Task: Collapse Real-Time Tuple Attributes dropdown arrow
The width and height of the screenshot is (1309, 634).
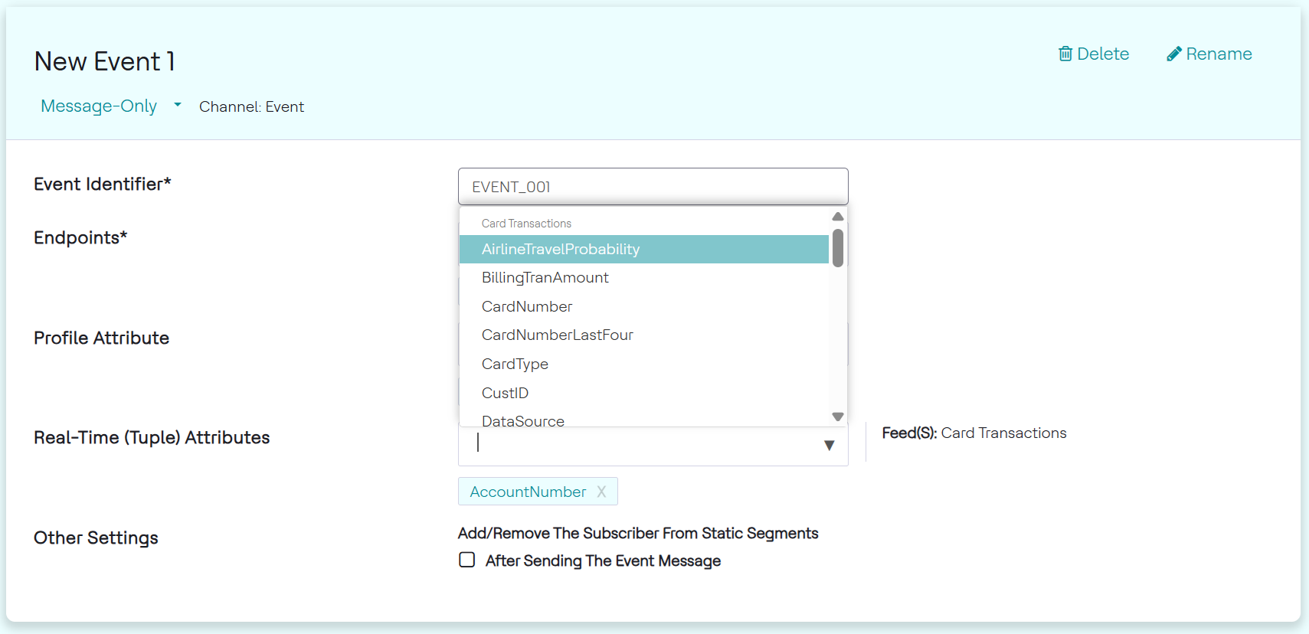Action: 829,446
